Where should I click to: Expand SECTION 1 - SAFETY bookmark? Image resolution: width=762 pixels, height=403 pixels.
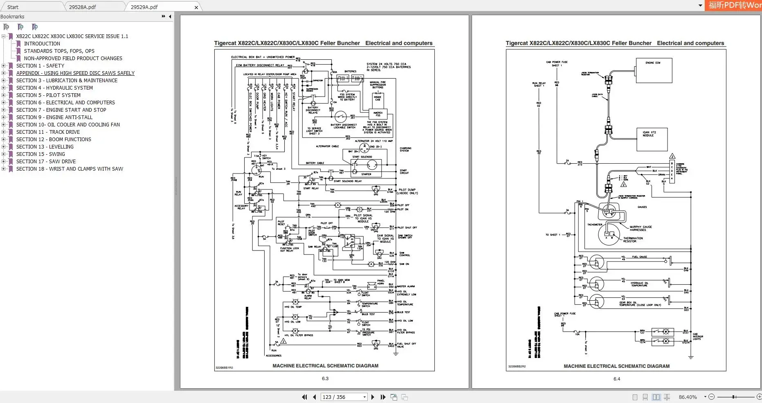[x=4, y=65]
